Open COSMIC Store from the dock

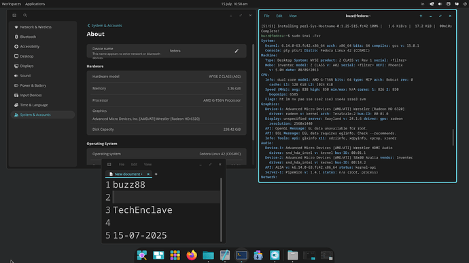coord(258,256)
